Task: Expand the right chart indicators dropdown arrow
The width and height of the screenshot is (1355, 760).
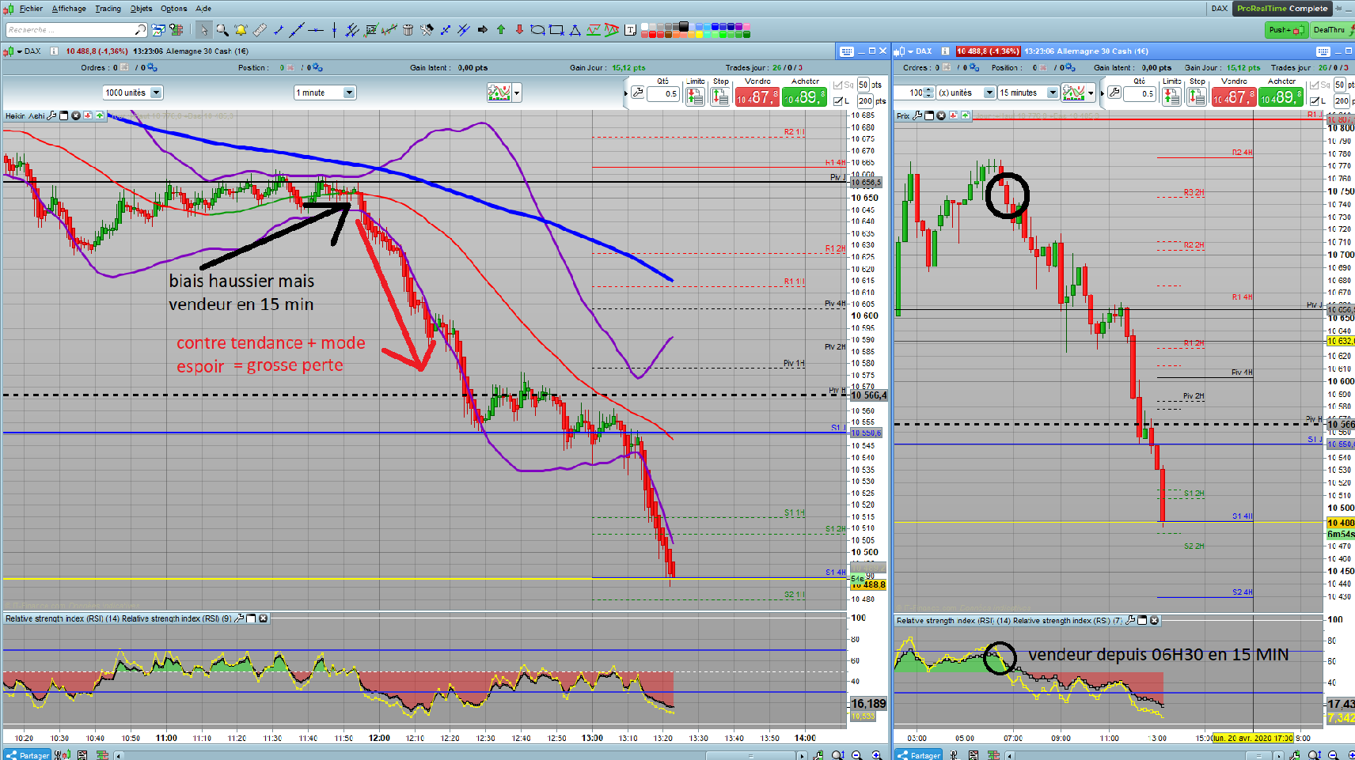Action: tap(1091, 93)
